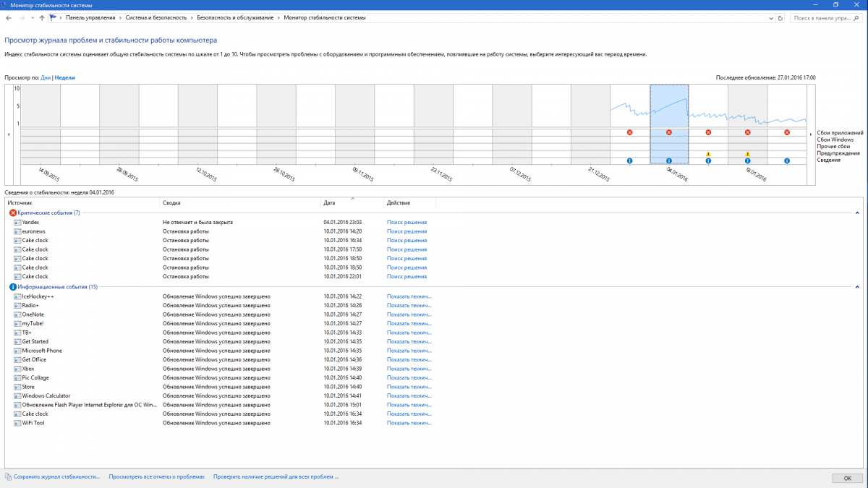
Task: Click the info icon in the rightmost chart column
Action: pos(787,160)
